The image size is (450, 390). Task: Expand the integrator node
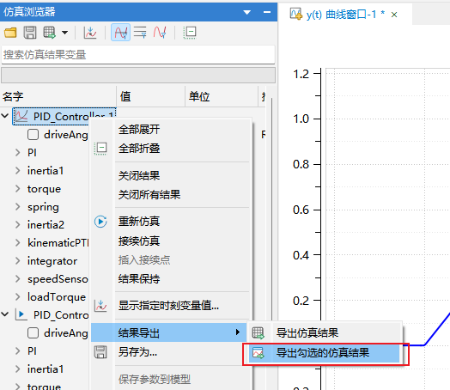tap(18, 261)
